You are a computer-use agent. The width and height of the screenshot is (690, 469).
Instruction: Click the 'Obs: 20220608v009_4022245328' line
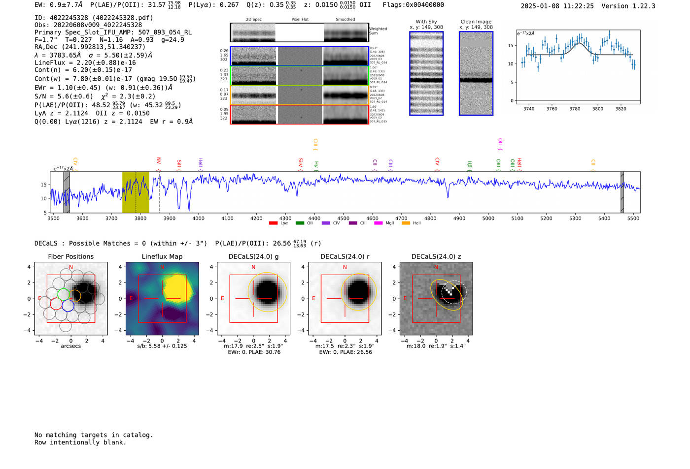click(88, 25)
